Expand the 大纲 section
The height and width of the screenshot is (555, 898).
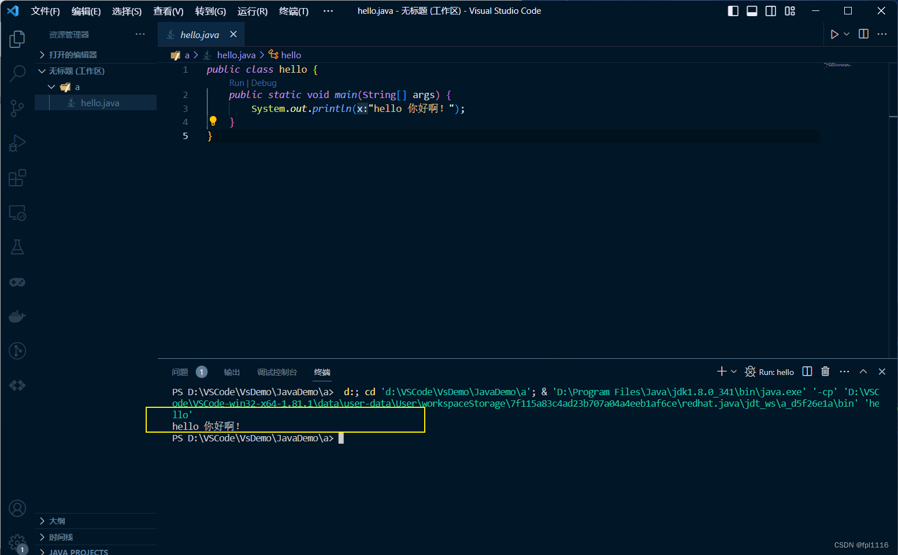point(95,521)
